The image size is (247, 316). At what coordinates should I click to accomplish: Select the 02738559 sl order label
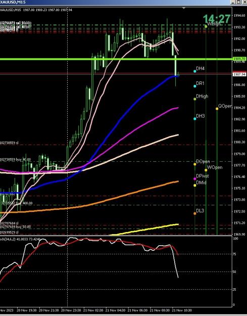point(9,143)
